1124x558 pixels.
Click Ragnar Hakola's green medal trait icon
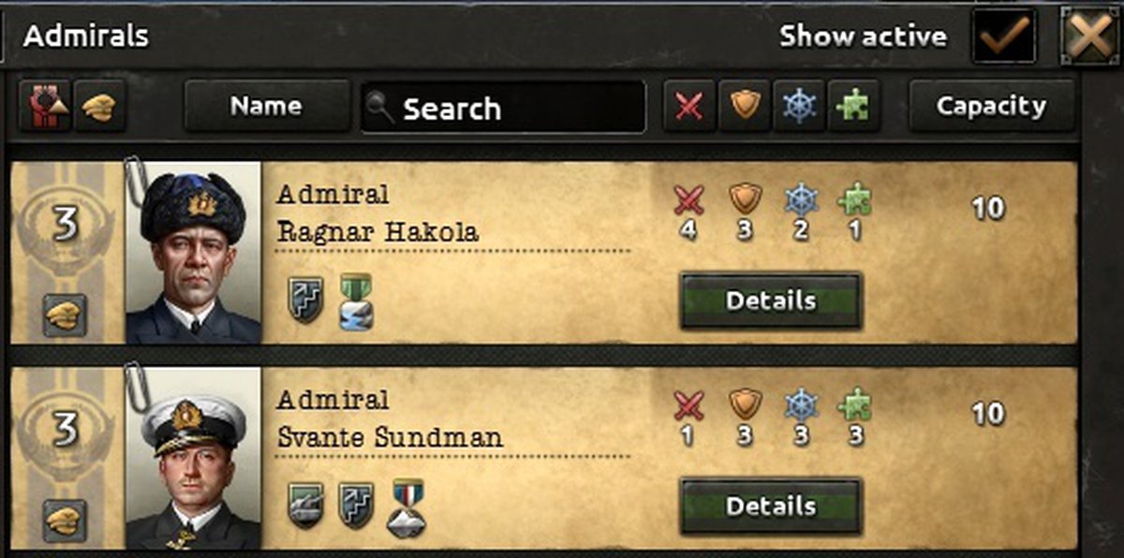[356, 301]
